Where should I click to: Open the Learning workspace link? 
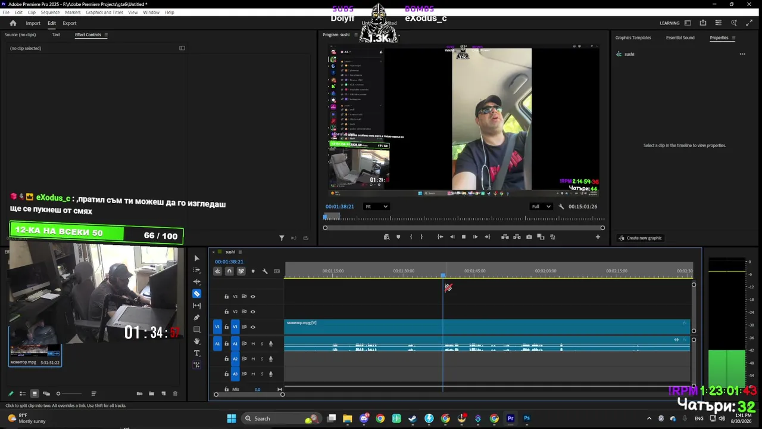[x=669, y=23]
